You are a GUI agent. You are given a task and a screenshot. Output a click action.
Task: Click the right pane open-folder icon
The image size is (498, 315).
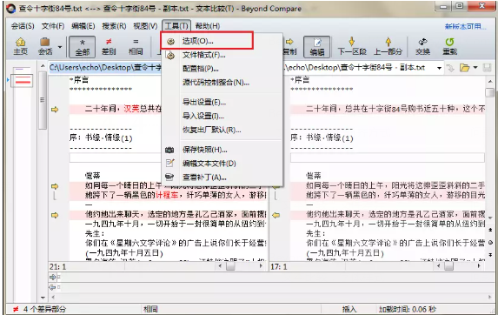pos(465,68)
